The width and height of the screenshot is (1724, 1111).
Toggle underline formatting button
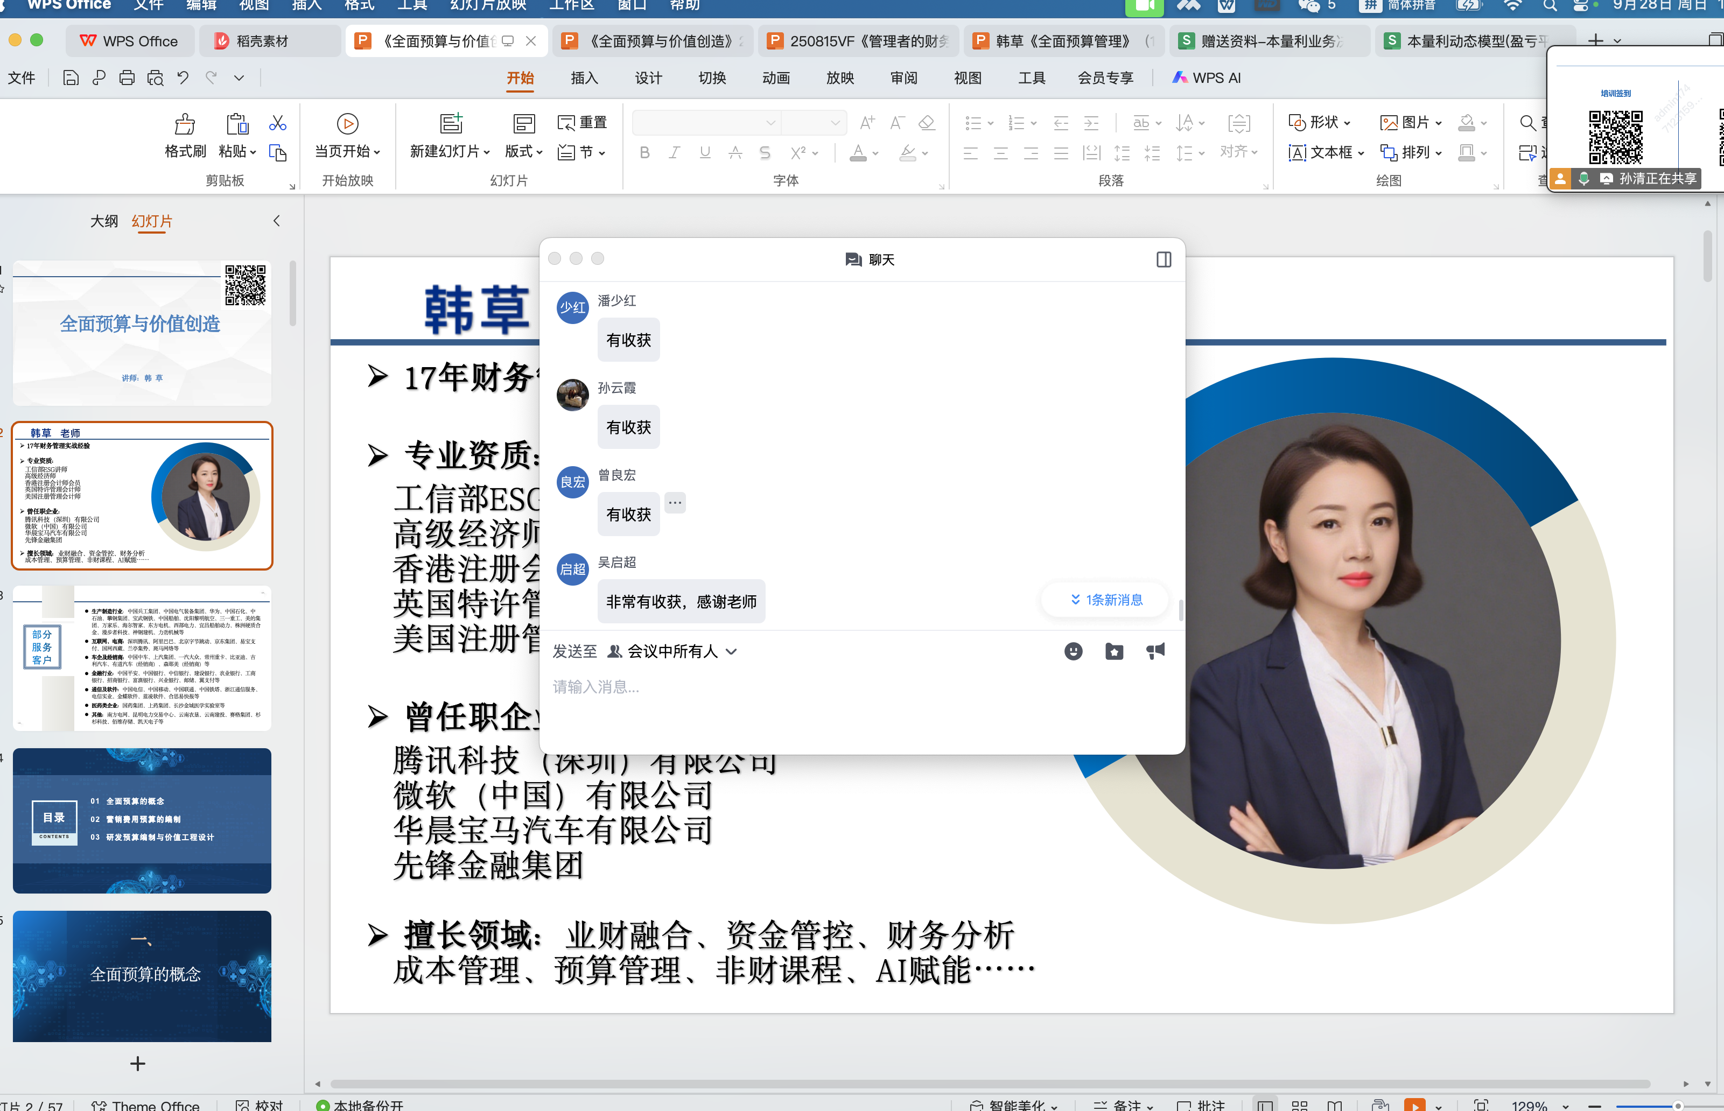[x=704, y=153]
